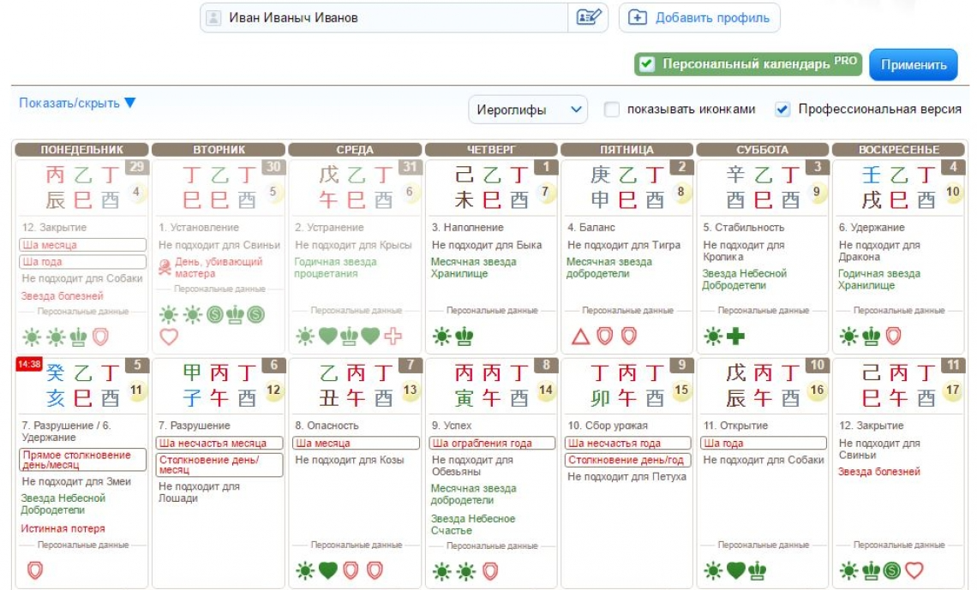977x590 pixels.
Task: Click the green cross icon in Saturday 3 cell
Action: pos(735,337)
